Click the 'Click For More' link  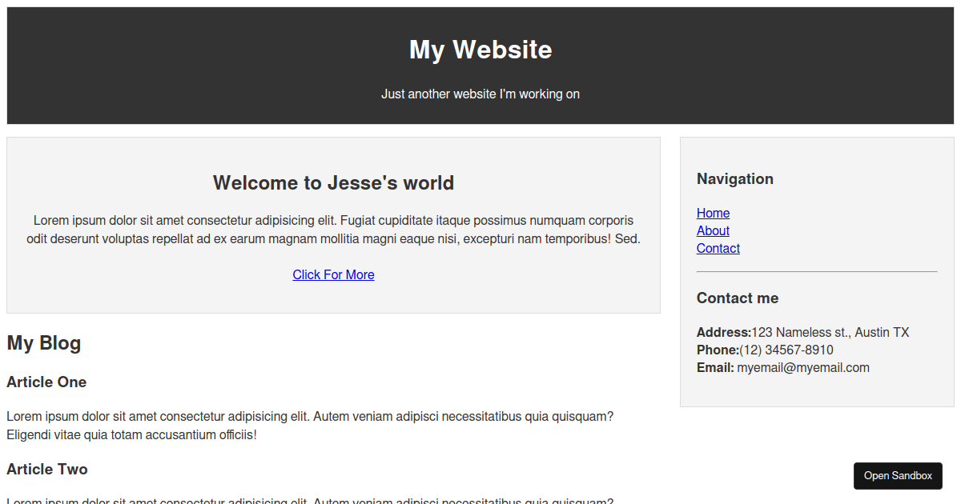click(x=333, y=274)
